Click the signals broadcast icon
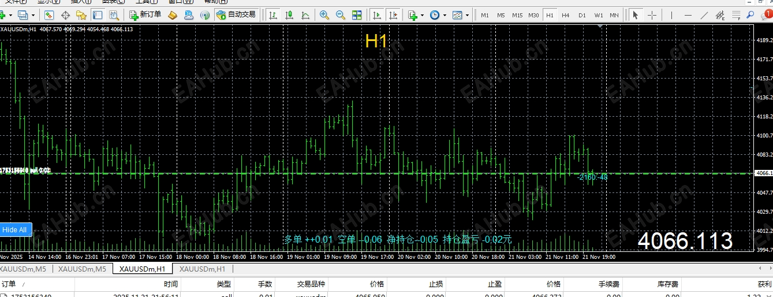773x297 pixels. pyautogui.click(x=205, y=14)
